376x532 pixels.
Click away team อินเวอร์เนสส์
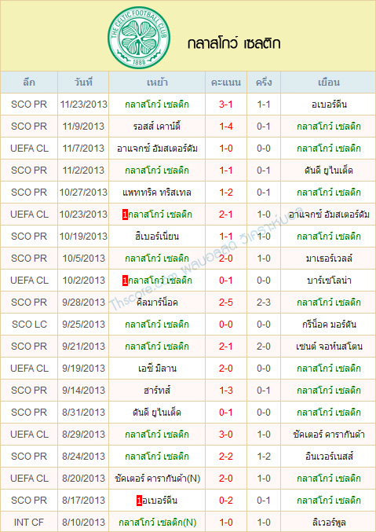pyautogui.click(x=329, y=457)
